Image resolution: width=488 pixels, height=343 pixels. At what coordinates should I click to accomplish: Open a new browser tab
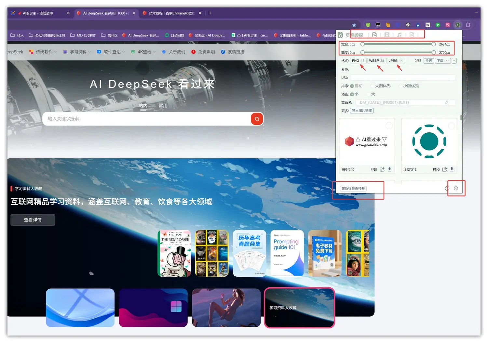click(x=210, y=13)
